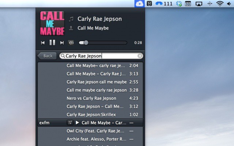The height and width of the screenshot is (146, 234).
Task: Open the AirPlay display menu
Action: click(x=199, y=4)
